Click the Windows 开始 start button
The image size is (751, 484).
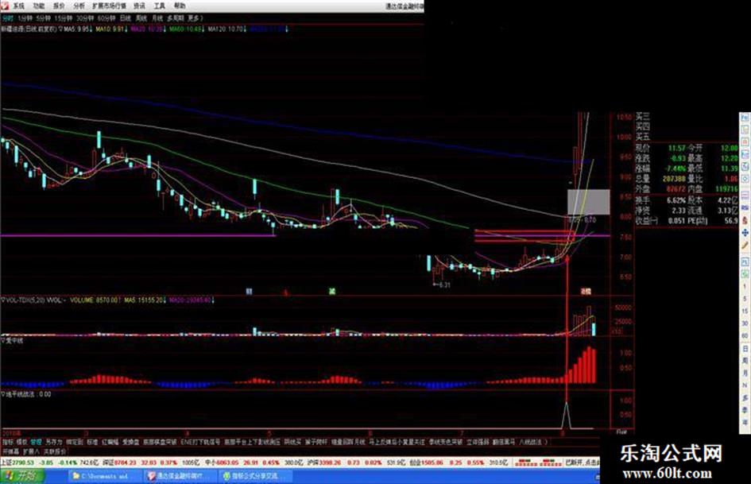click(x=22, y=476)
